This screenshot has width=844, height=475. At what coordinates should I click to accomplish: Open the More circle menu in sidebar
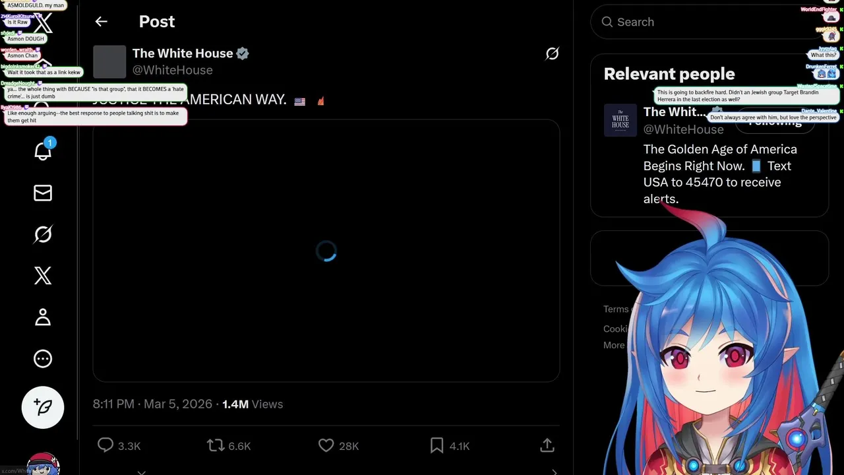(43, 359)
